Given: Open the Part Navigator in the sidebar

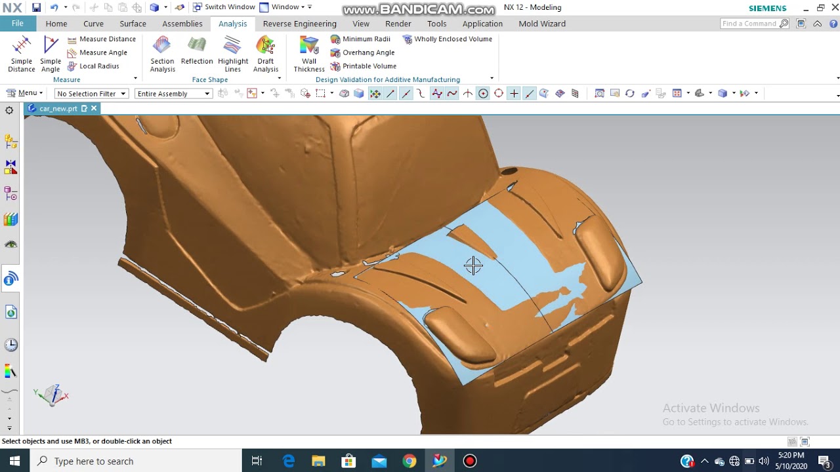Looking at the screenshot, I should click(x=10, y=193).
